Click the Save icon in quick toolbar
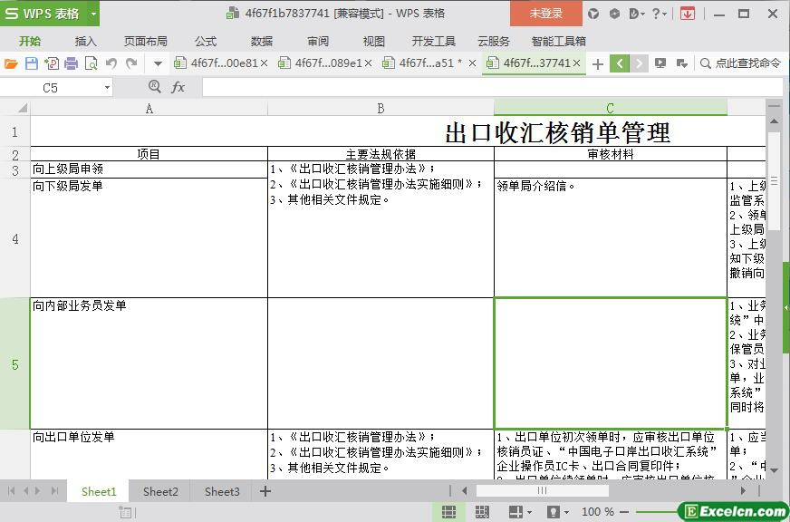Viewport: 790px width, 522px height. click(32, 63)
